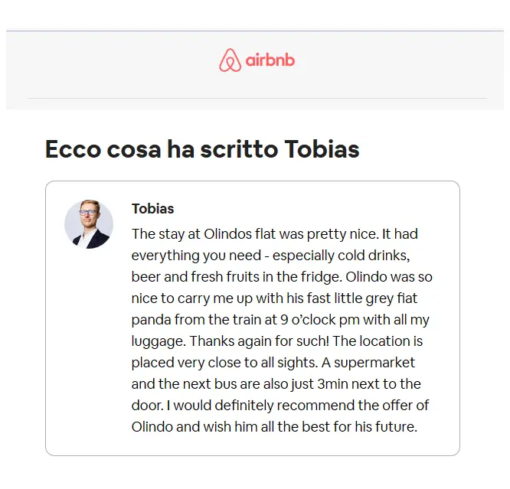Screen dimensions: 510x489
Task: Click the line "The stay at Olindos flat"
Action: [204, 234]
